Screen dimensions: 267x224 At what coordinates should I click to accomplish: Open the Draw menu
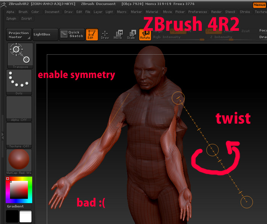tap(68, 12)
